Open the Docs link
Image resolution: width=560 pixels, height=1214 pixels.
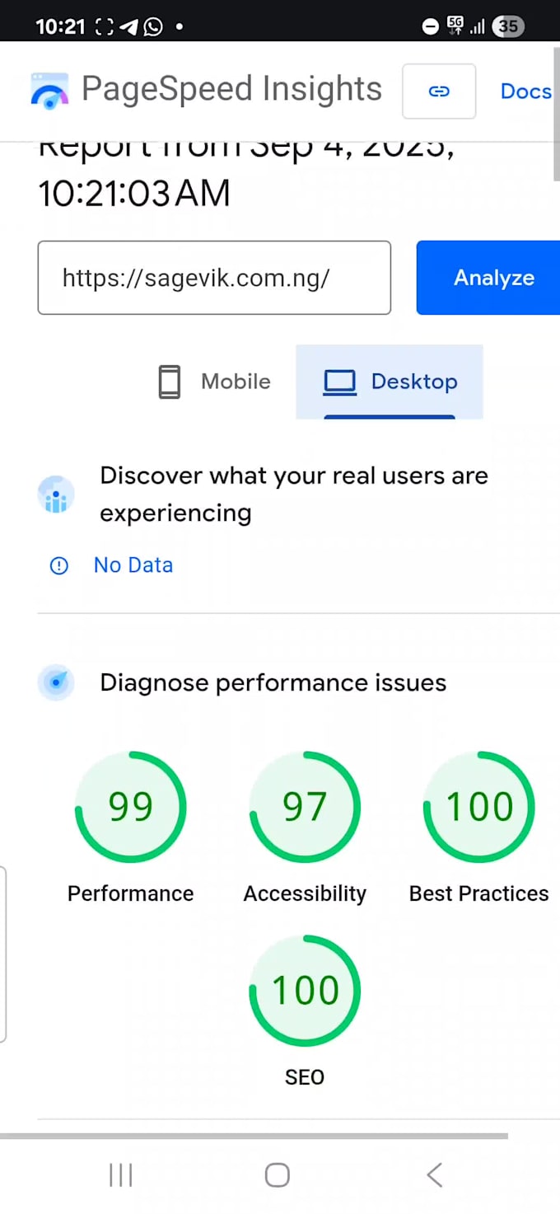pyautogui.click(x=525, y=91)
